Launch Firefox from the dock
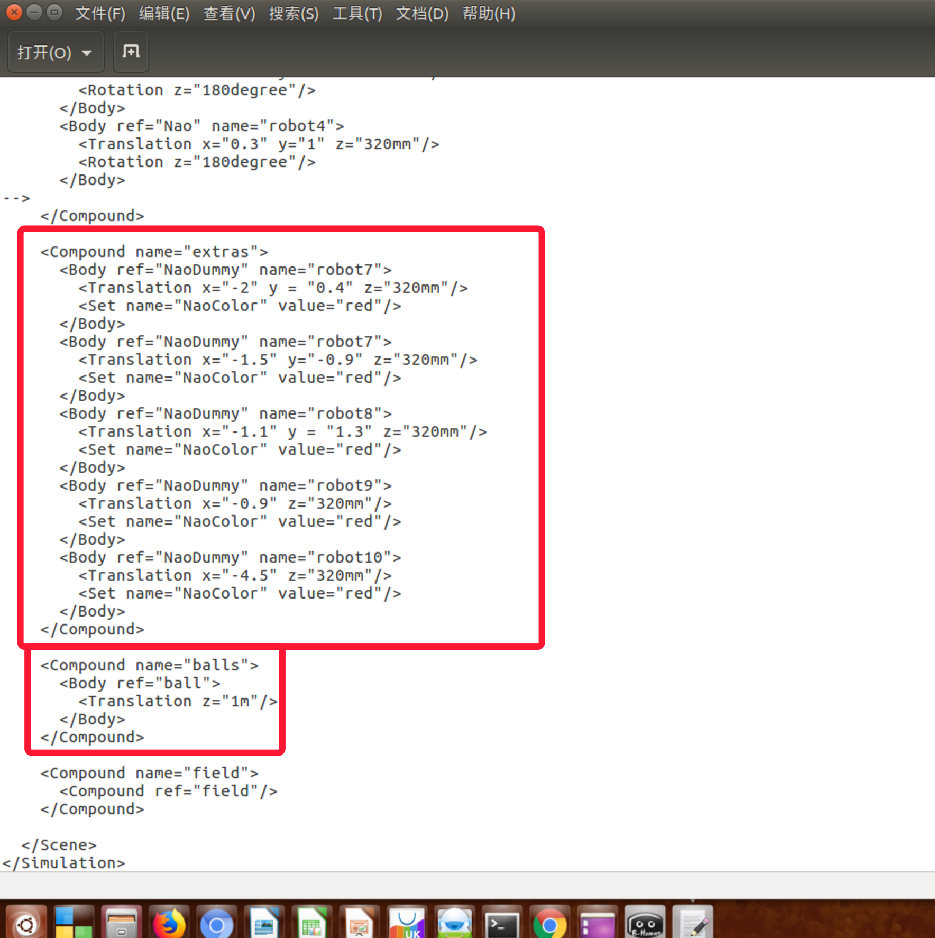Image resolution: width=935 pixels, height=938 pixels. pyautogui.click(x=169, y=923)
